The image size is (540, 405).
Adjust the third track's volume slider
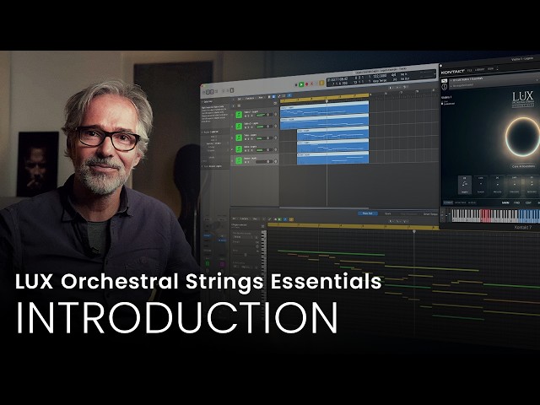click(264, 138)
